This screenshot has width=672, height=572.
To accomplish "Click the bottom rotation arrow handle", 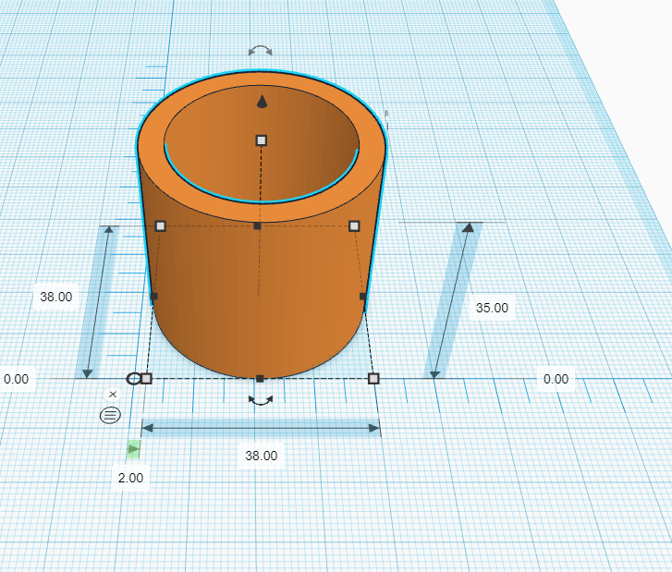I will (261, 400).
